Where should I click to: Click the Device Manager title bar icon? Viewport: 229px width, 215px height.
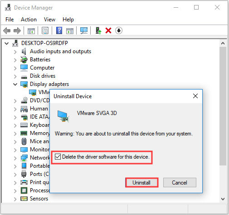pyautogui.click(x=8, y=7)
